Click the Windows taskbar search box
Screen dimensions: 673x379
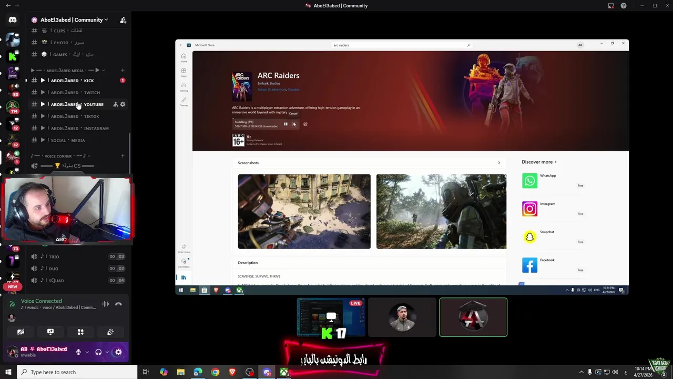pos(77,372)
